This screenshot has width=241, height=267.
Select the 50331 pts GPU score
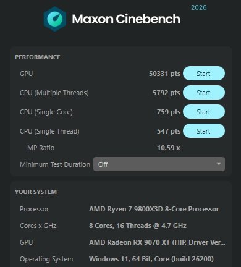click(164, 74)
